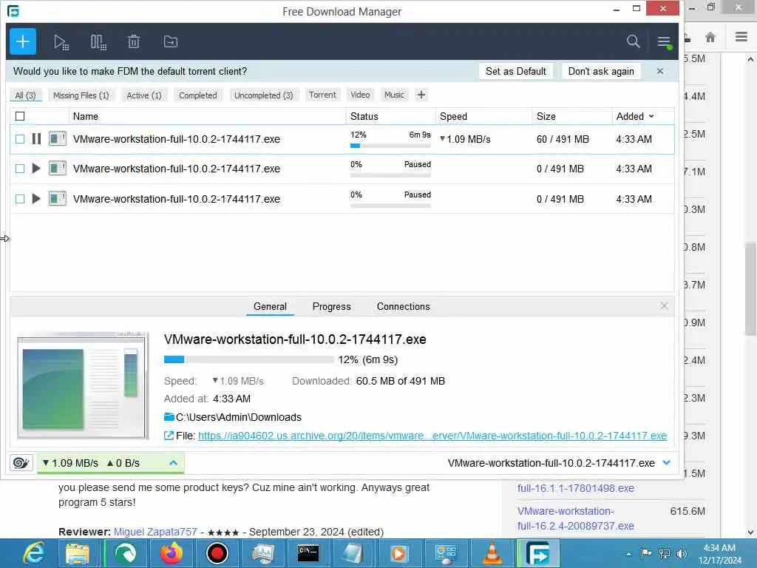Switch to the Progress details tab
Image resolution: width=757 pixels, height=568 pixels.
pos(332,306)
